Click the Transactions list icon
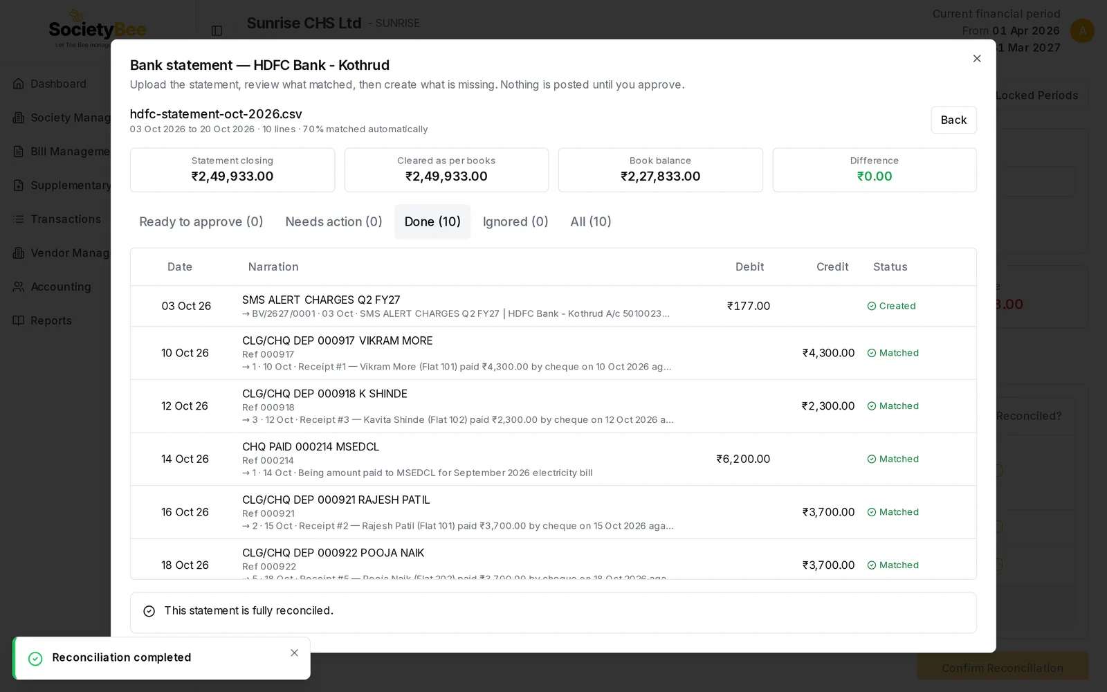This screenshot has width=1107, height=692. (19, 219)
